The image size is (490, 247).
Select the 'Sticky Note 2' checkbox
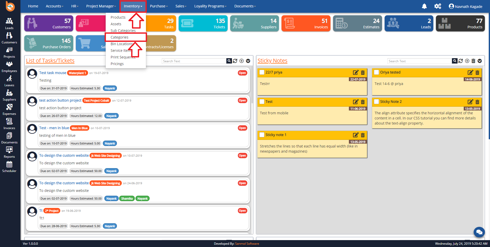click(376, 102)
